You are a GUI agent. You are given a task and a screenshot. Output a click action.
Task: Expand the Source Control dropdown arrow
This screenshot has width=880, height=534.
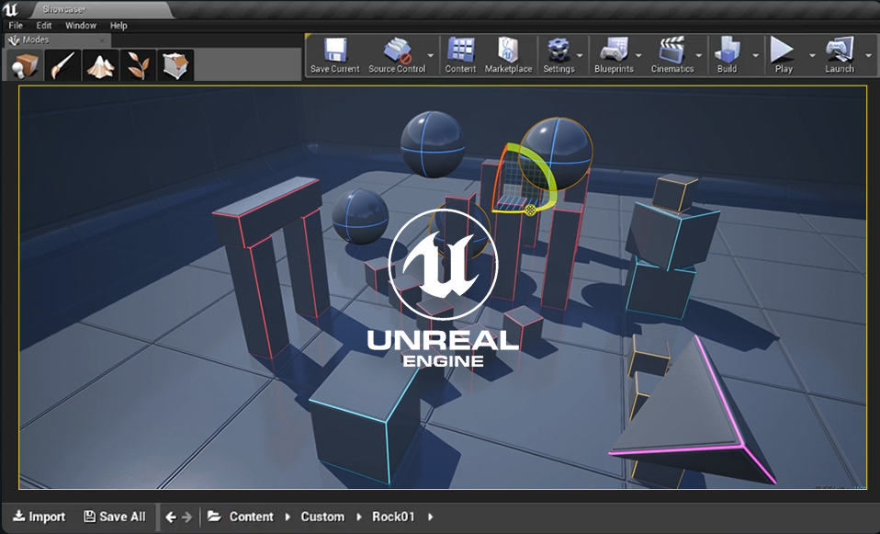click(x=431, y=55)
